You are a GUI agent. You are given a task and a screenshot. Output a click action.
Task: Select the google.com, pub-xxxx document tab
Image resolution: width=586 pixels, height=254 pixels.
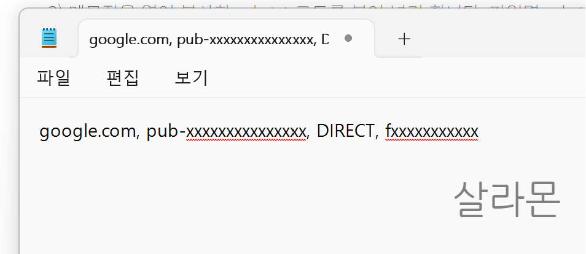[226, 39]
